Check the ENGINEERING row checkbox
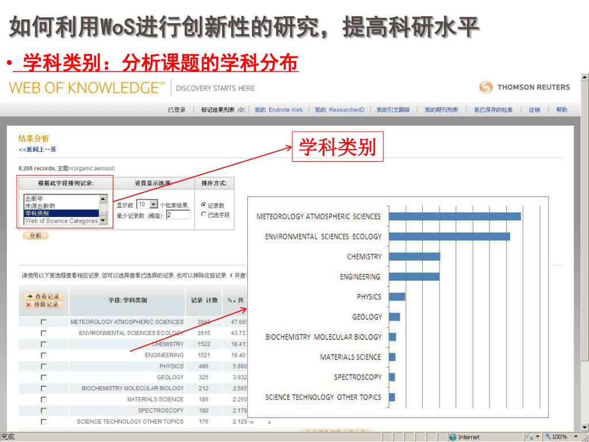 pyautogui.click(x=44, y=355)
